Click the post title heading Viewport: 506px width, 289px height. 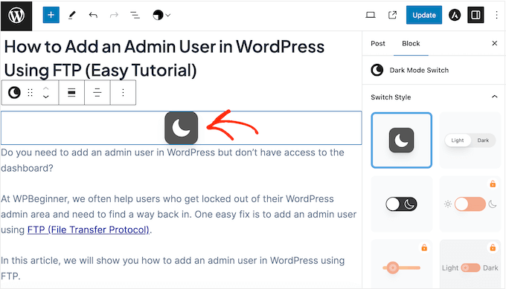164,58
